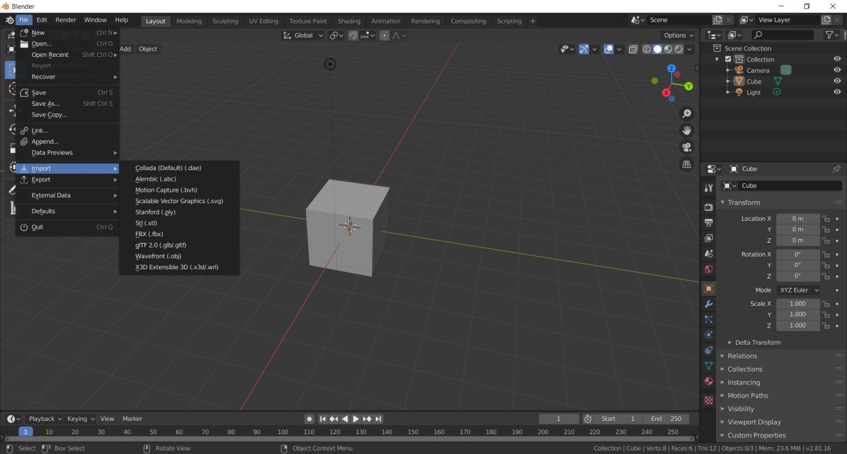The width and height of the screenshot is (847, 454).
Task: Open the Render properties tab
Action: point(709,207)
